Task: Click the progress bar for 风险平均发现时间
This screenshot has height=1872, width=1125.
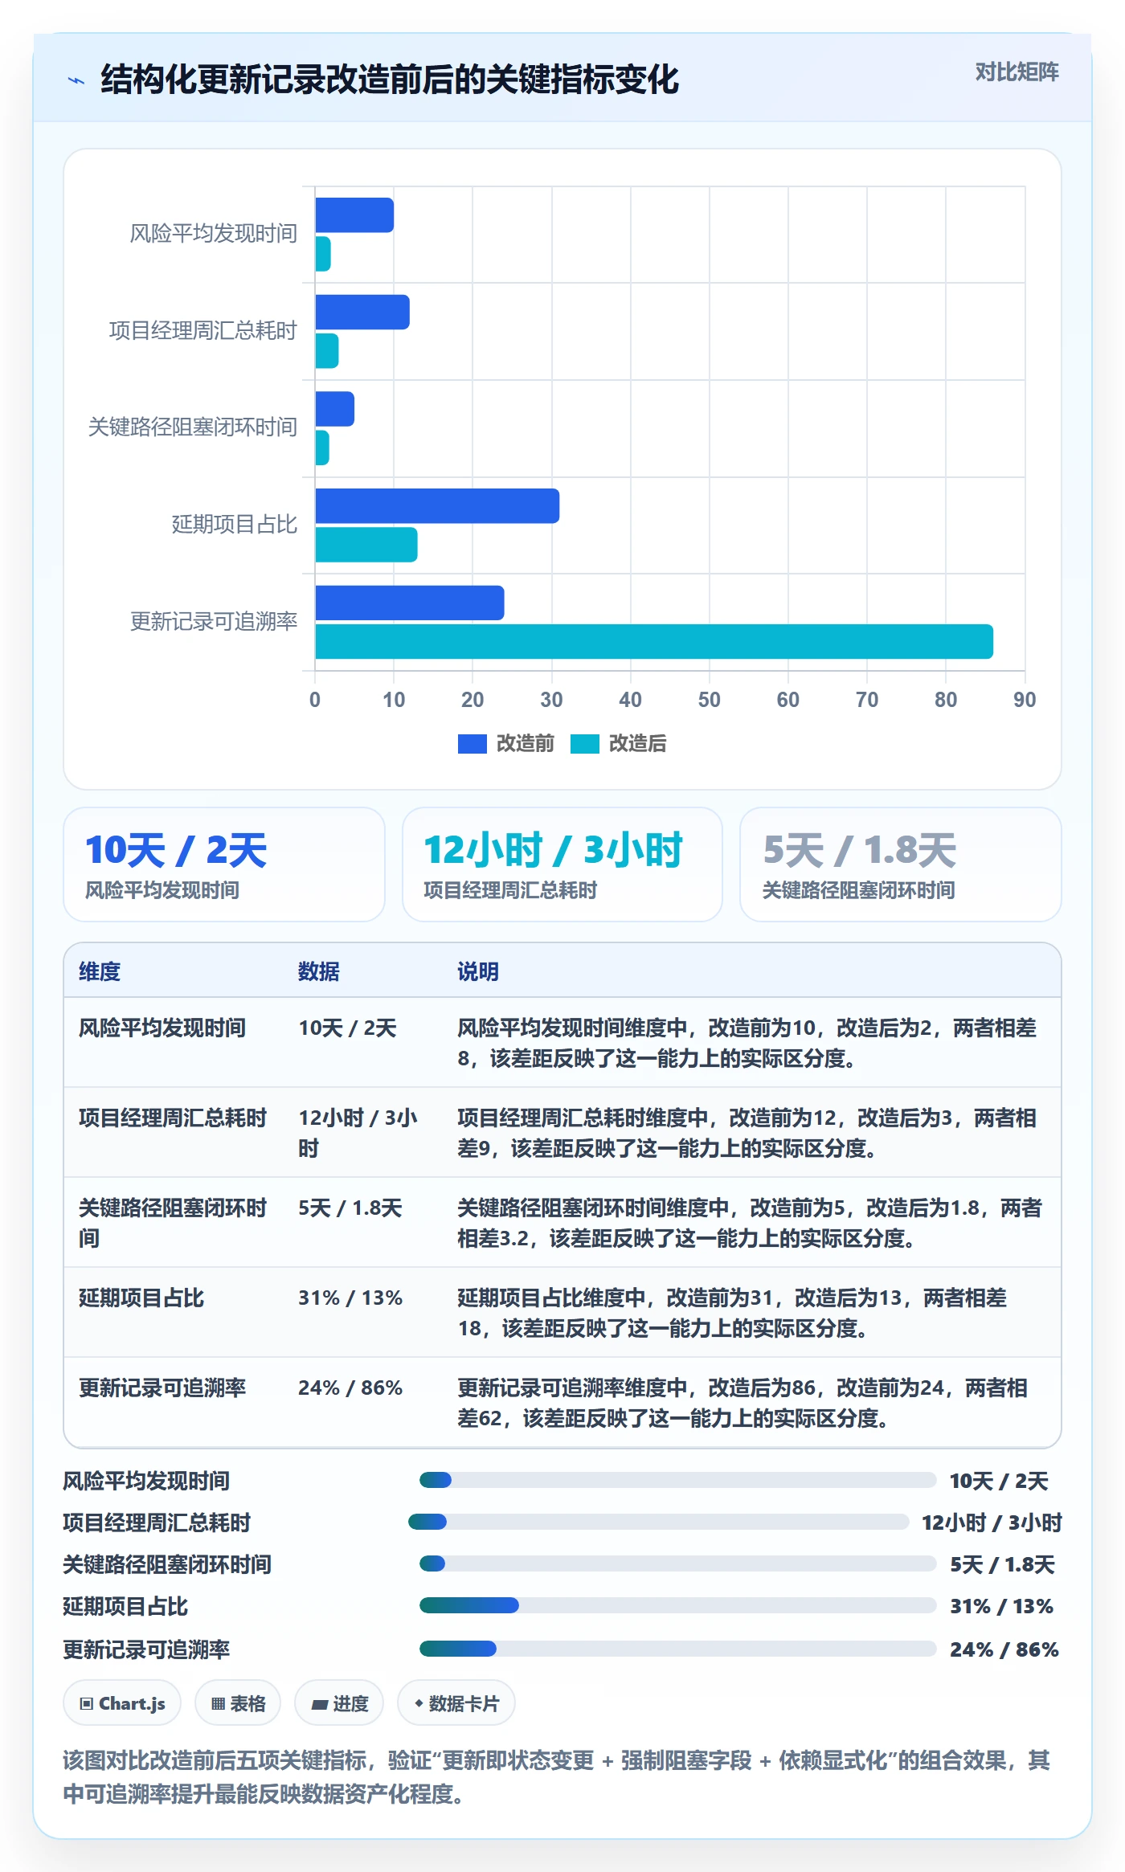Action: tap(678, 1480)
